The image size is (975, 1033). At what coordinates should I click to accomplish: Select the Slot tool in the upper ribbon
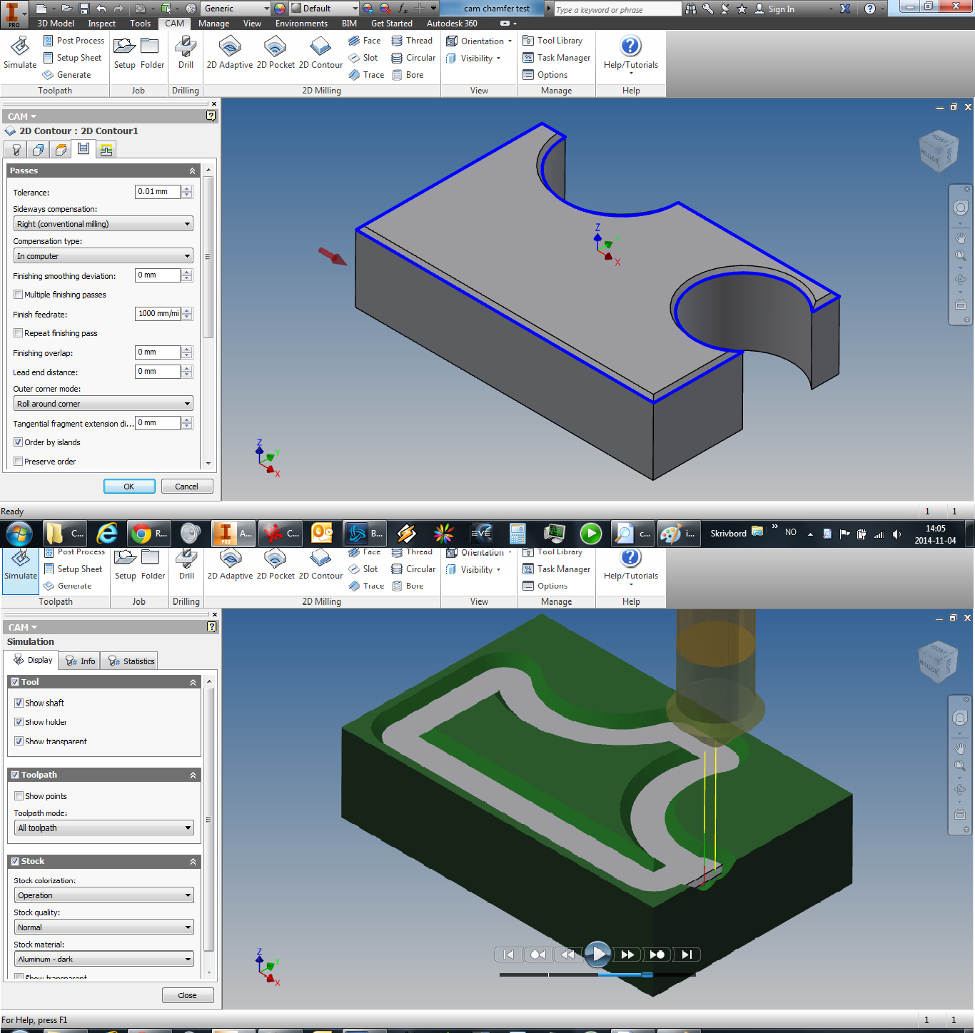coord(363,58)
